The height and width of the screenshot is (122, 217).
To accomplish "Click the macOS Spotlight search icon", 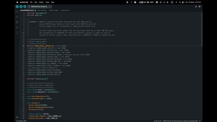I will (x=180, y=2).
